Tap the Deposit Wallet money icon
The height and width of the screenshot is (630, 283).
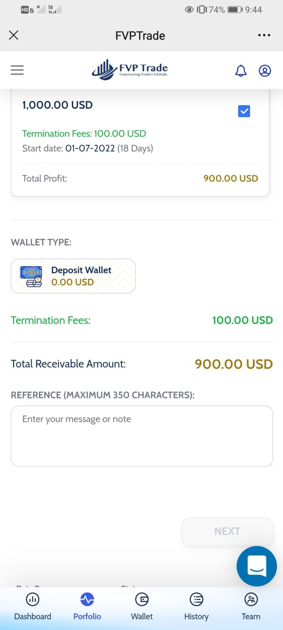click(31, 276)
